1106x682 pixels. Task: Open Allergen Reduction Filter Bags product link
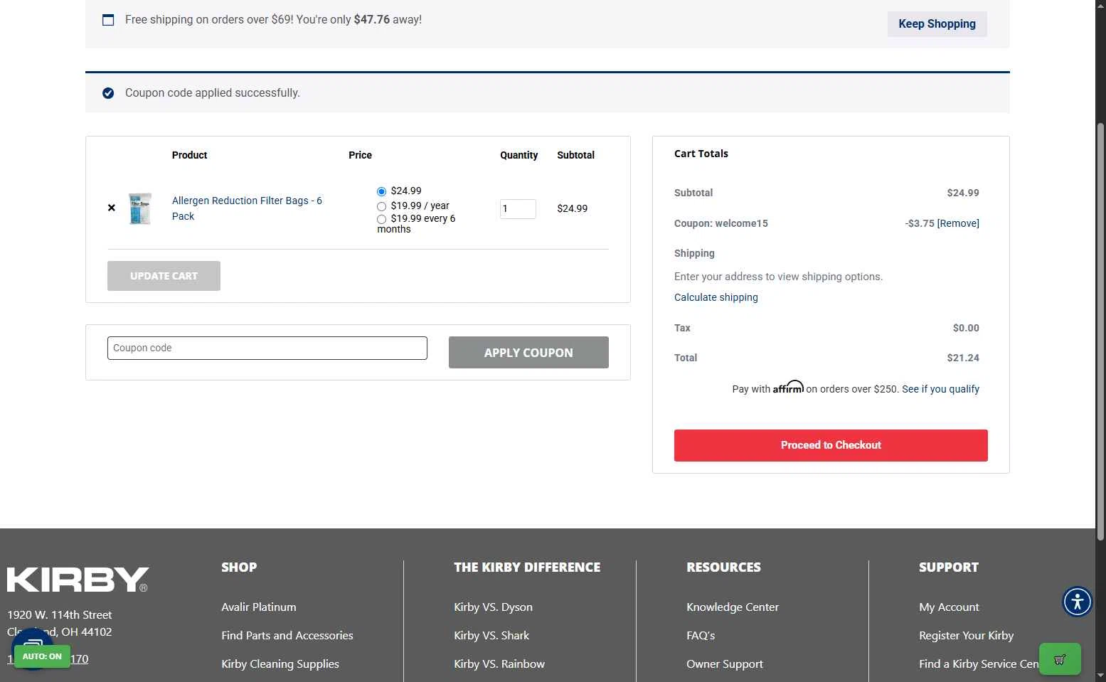click(x=247, y=208)
